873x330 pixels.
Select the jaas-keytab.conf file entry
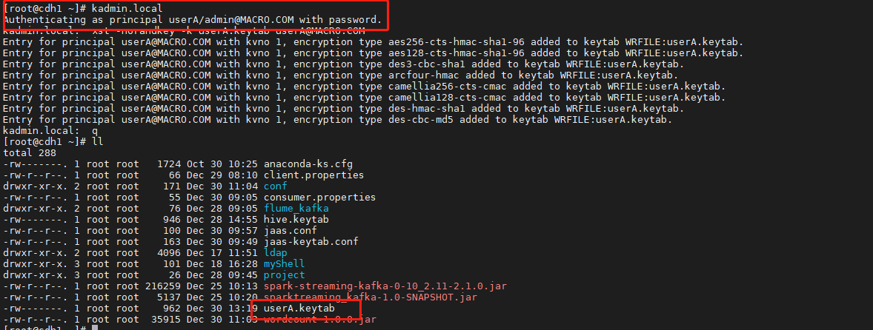[x=311, y=242]
